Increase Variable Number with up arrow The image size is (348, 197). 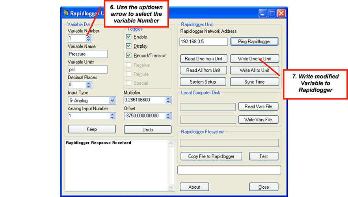89,37
